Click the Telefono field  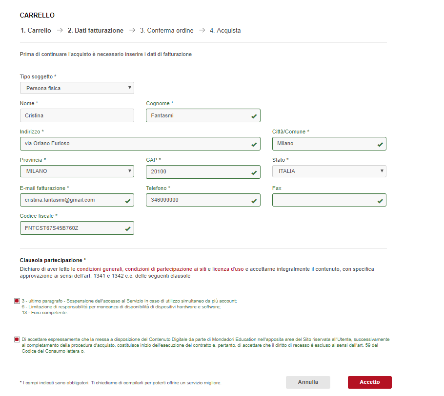coord(203,200)
